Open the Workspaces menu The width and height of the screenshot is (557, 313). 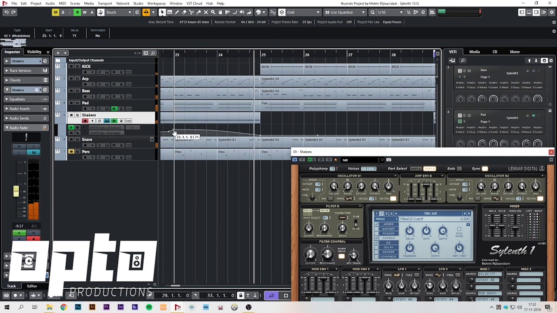click(x=156, y=3)
